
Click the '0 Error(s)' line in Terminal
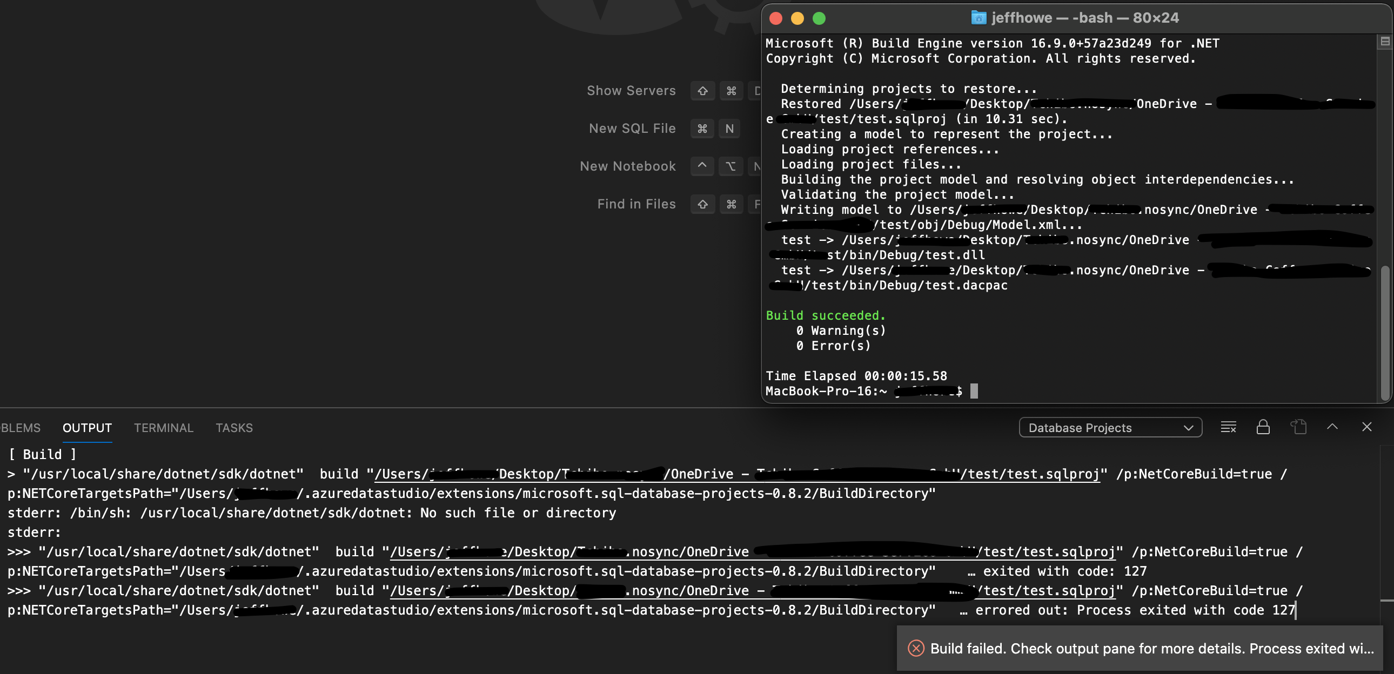coord(833,346)
